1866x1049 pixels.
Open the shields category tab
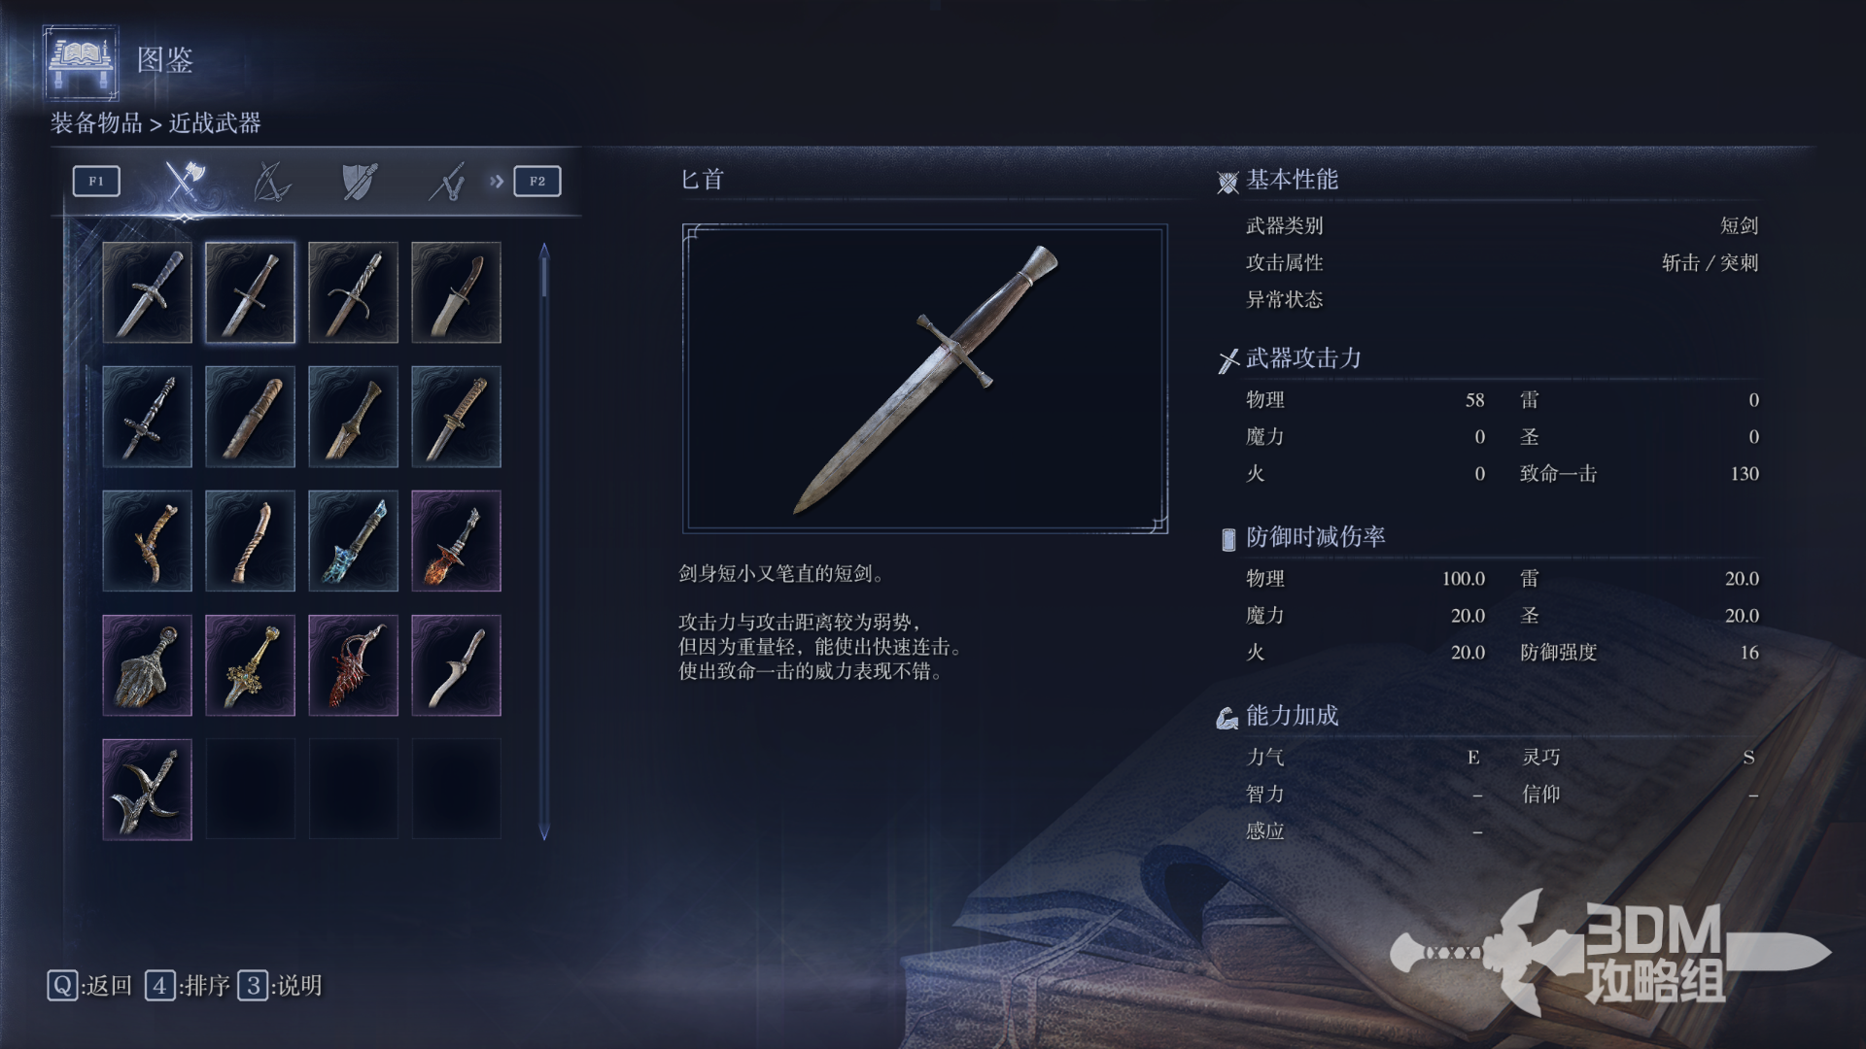(x=360, y=182)
